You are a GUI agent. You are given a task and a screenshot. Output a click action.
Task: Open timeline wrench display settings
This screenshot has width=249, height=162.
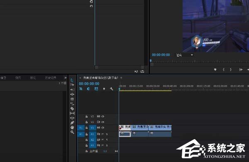coord(112,89)
